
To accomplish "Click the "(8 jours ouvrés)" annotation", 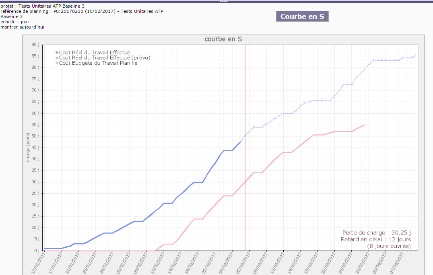I will pos(389,246).
